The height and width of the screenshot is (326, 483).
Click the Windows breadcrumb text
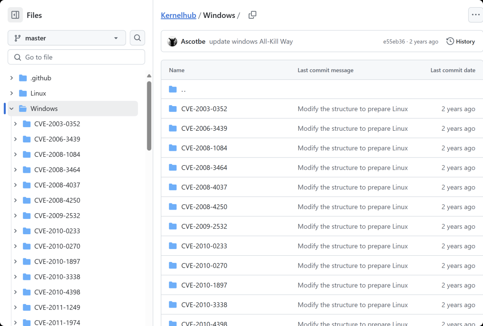(x=219, y=15)
